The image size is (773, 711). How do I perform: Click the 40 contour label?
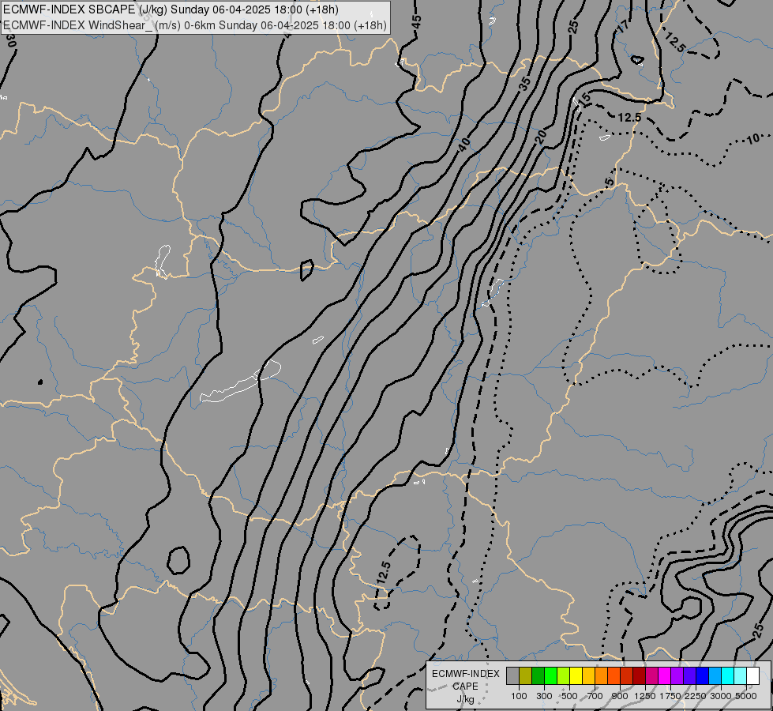pos(464,145)
